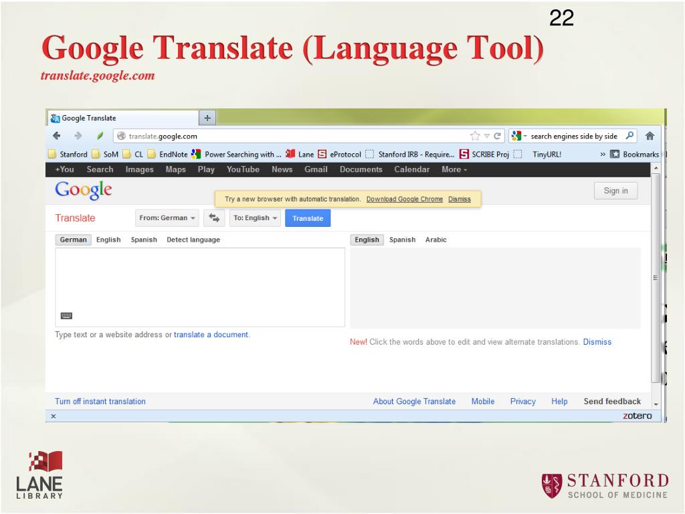Viewport: 685px width, 514px height.
Task: Select Arabic as target language
Action: [436, 240]
